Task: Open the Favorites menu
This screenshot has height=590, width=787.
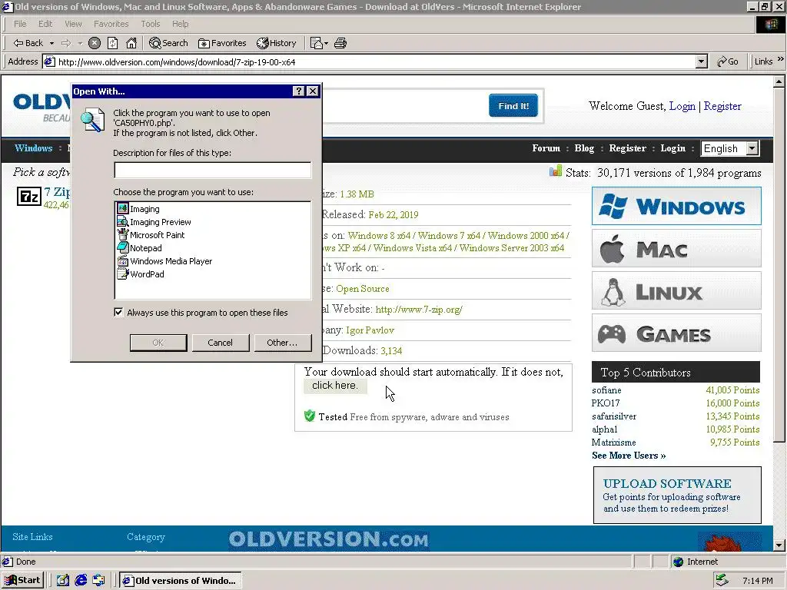Action: [111, 24]
